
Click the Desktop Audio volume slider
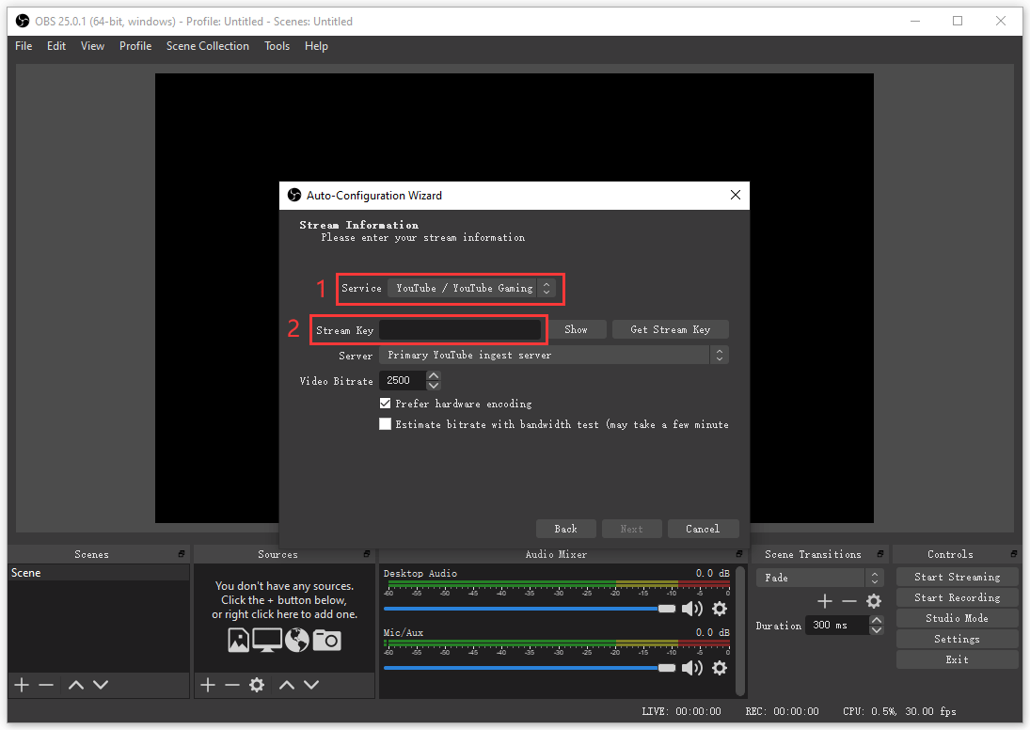click(x=530, y=609)
